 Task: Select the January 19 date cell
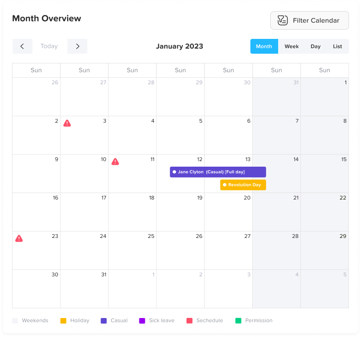click(x=180, y=212)
